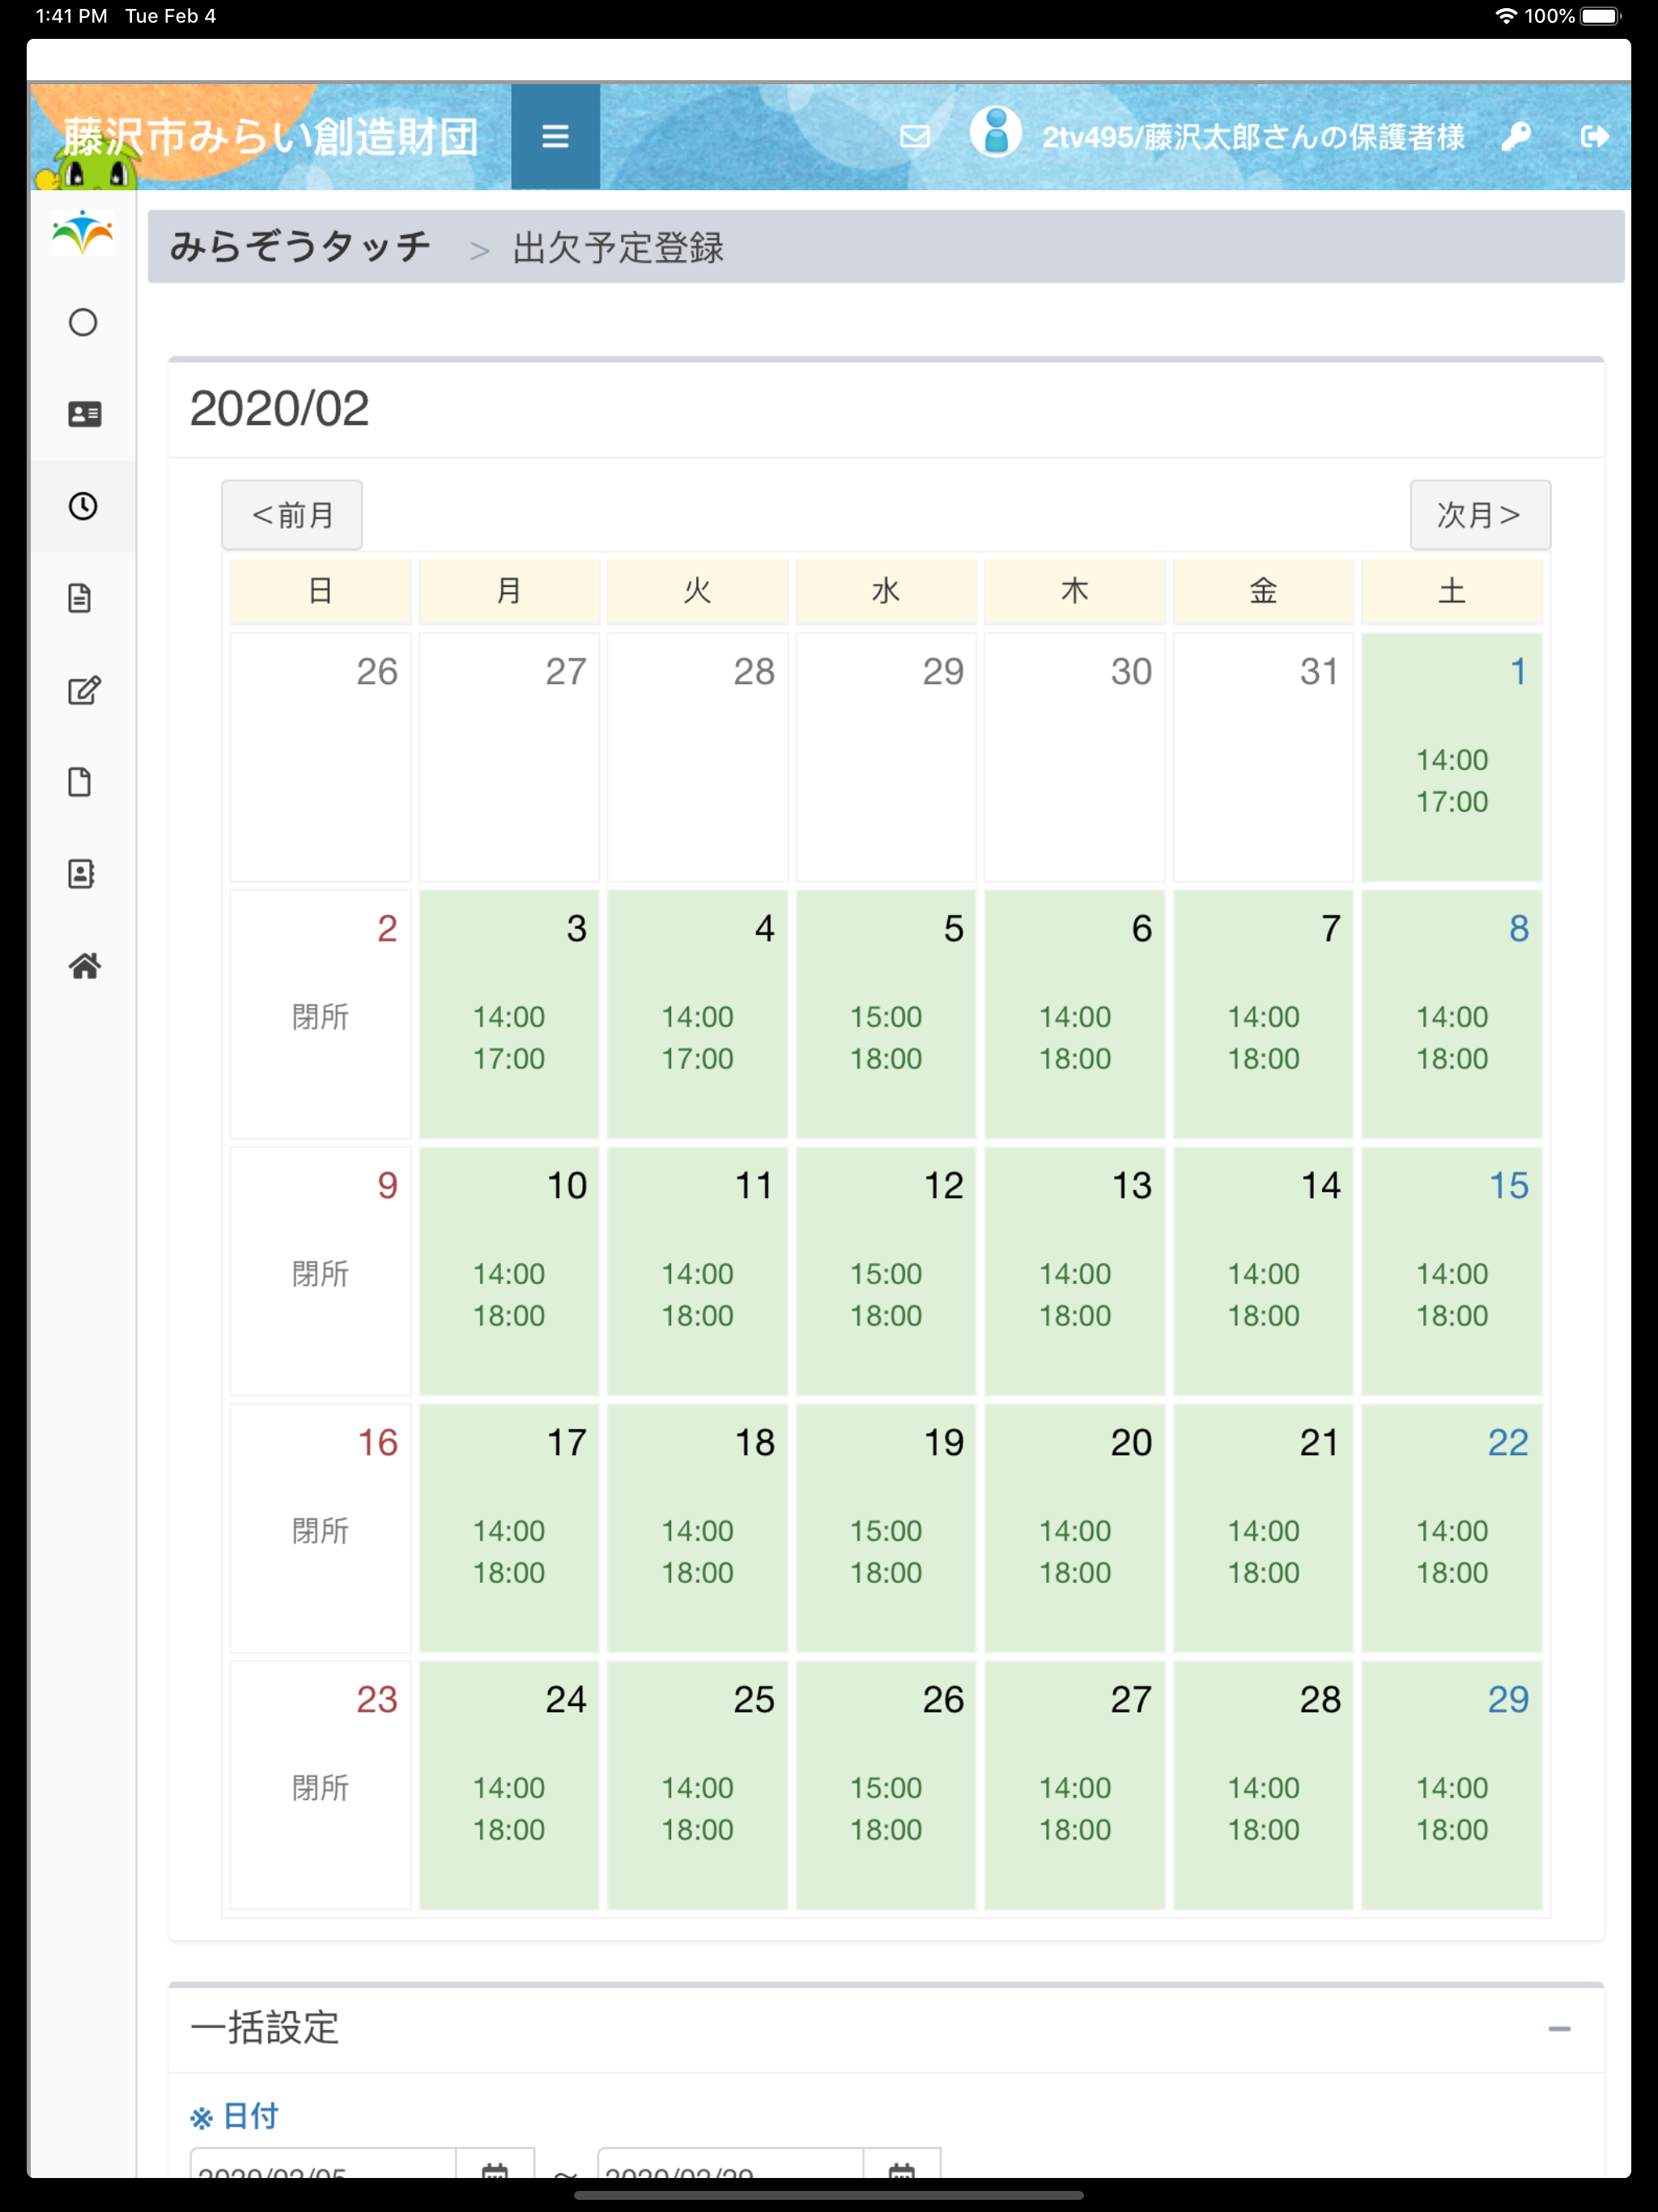Open the mail envelope icon
1658x2212 pixels.
[914, 136]
